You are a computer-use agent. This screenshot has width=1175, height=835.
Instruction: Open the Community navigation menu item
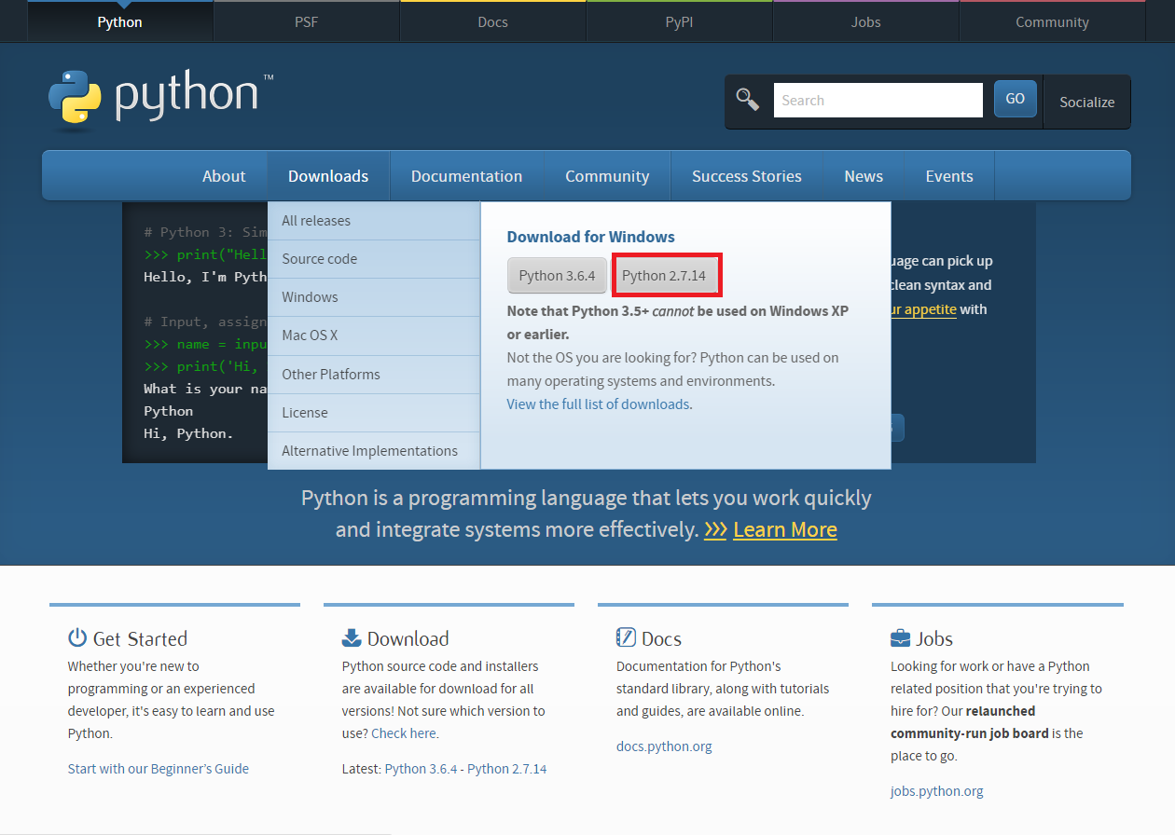click(607, 176)
